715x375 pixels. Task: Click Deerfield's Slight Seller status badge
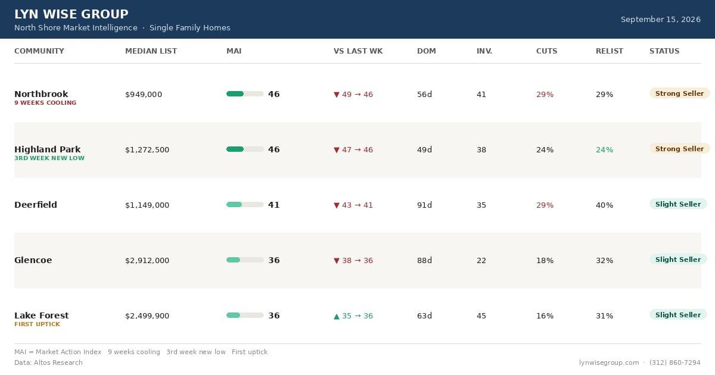[x=678, y=204]
